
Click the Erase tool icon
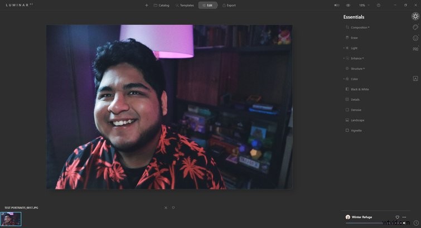click(347, 37)
